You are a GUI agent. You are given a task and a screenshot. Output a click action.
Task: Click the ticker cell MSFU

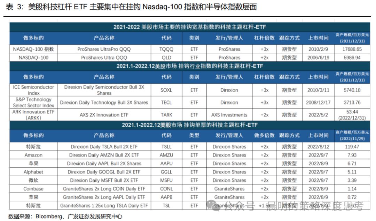pyautogui.click(x=166, y=180)
